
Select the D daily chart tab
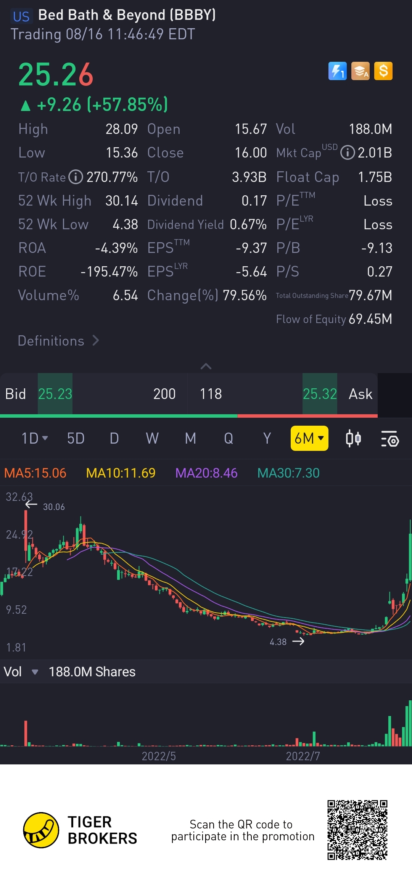coord(114,438)
